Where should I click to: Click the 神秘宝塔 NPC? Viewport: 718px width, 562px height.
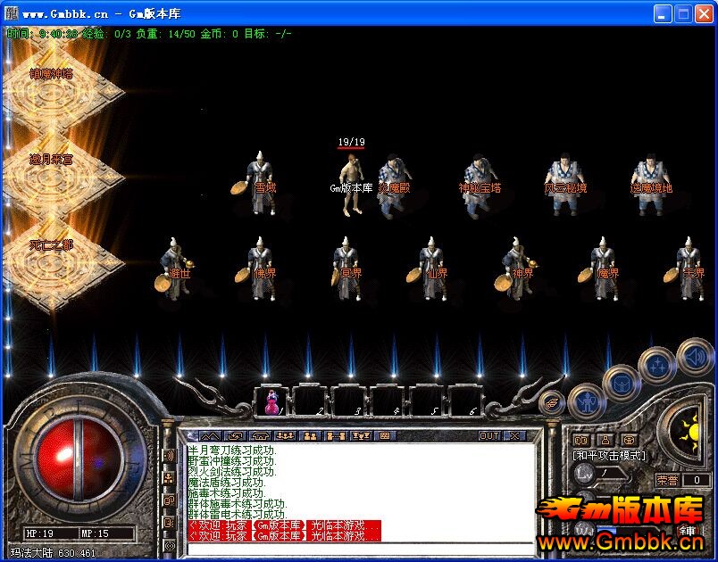pos(479,185)
